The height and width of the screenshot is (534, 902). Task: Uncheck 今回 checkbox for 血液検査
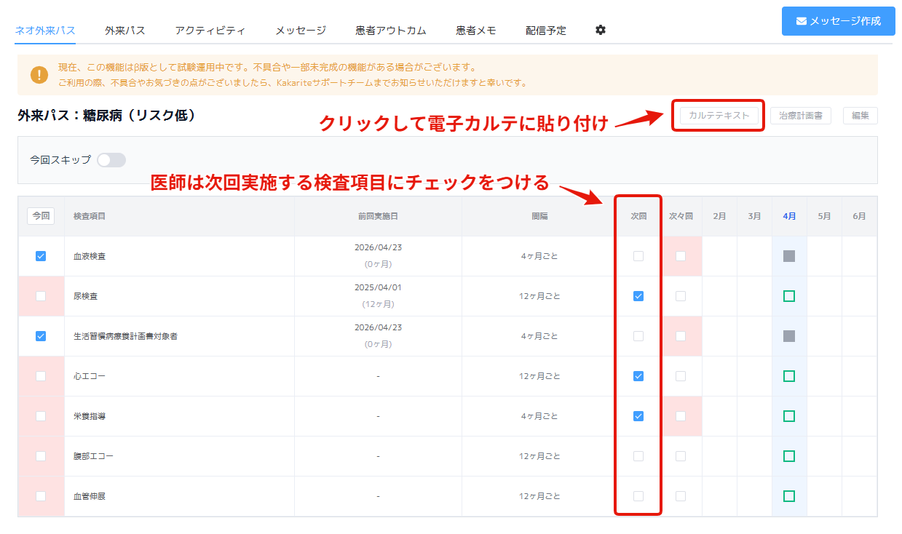pos(41,256)
